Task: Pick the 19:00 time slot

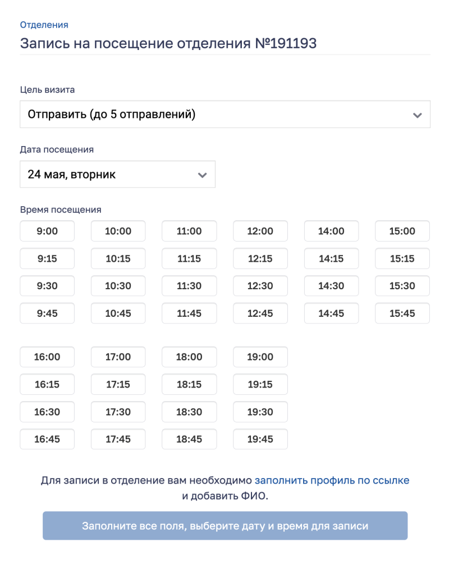Action: tap(260, 357)
